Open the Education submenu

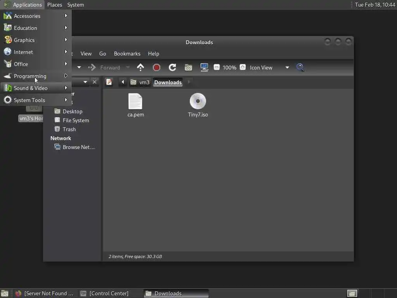click(x=36, y=28)
